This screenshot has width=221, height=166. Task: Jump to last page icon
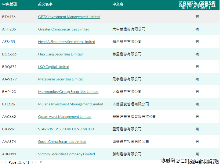coord(36,162)
